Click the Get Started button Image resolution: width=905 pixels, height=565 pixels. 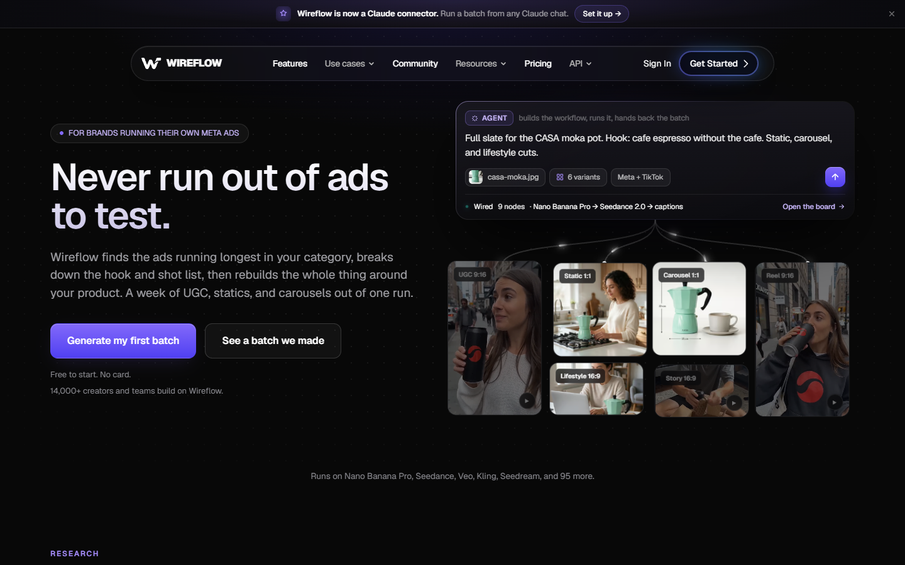tap(718, 63)
